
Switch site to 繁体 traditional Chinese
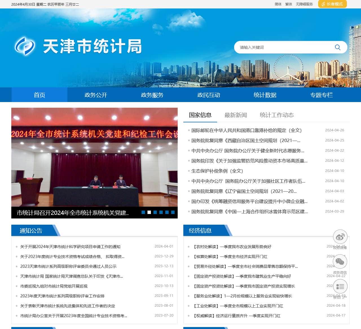(x=288, y=4)
